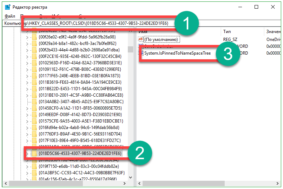Click folder icon of {0131BE10-2001-4C5F-A9B0-CC88FAB64CE8} key

point(34,95)
